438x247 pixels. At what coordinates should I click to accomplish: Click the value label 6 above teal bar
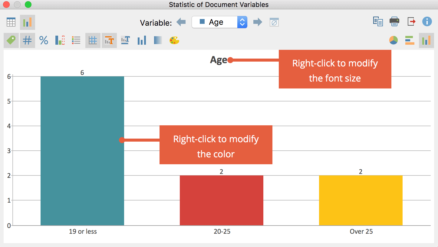point(82,72)
